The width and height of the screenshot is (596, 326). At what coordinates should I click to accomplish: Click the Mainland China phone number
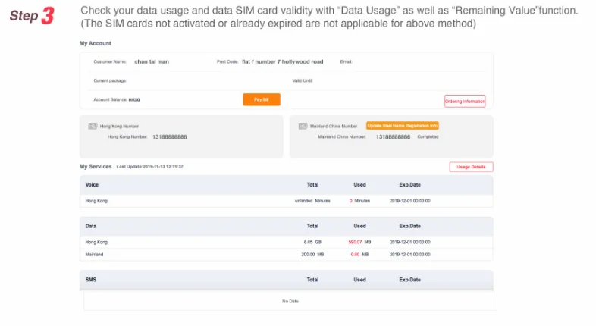pos(393,137)
